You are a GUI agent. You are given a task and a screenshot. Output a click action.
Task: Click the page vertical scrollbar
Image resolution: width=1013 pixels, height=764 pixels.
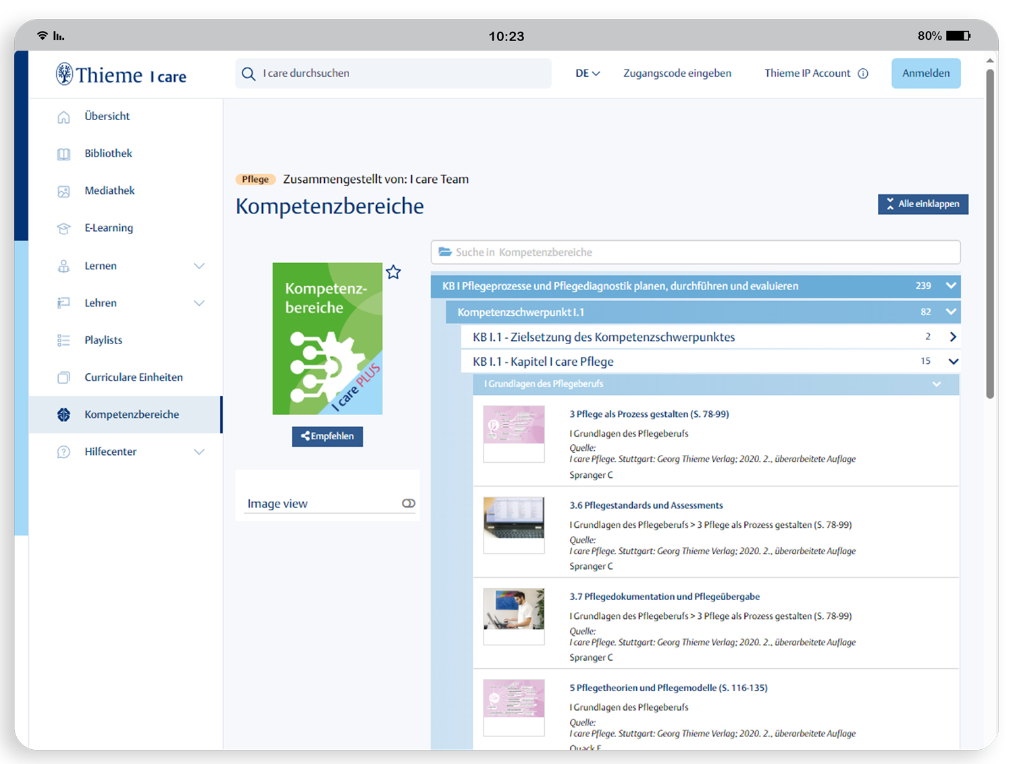pos(990,233)
